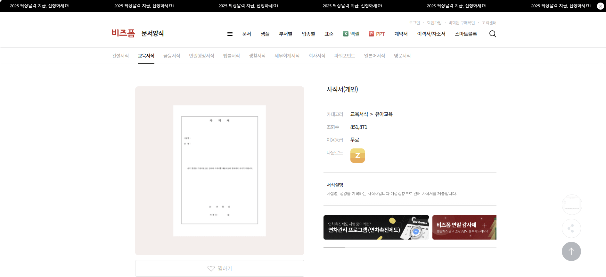Click the 회원가입 link
606x277 pixels.
(x=434, y=23)
